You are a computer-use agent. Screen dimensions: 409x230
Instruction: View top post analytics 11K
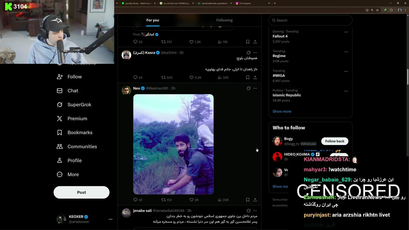tap(222, 42)
